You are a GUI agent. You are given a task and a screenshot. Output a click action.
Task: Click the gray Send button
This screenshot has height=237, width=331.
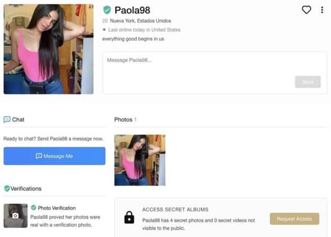click(x=308, y=82)
